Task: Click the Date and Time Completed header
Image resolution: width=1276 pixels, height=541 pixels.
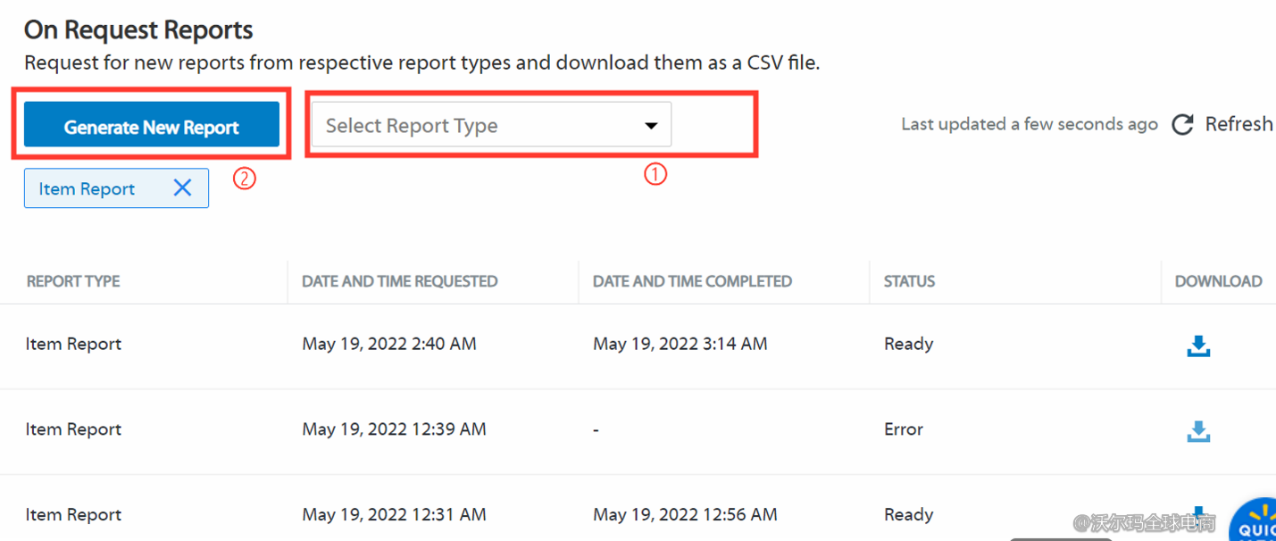Action: pos(693,281)
